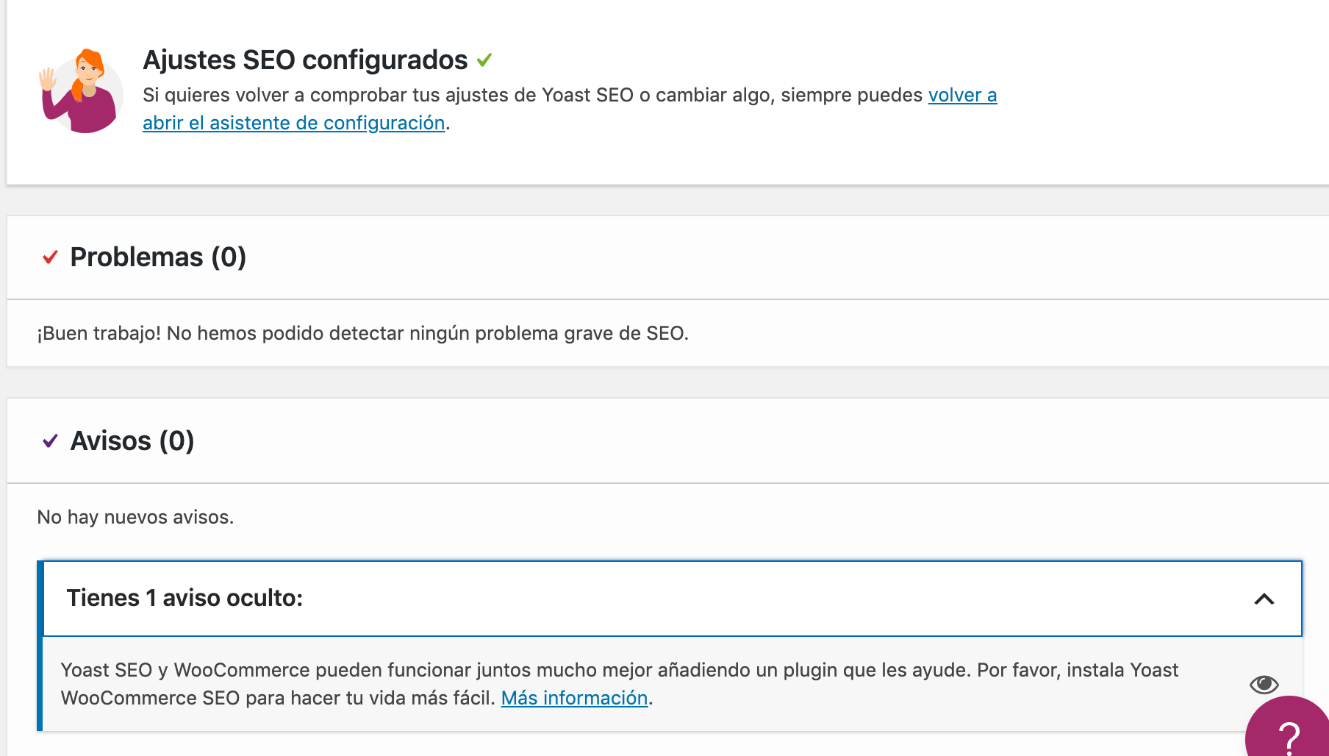Click the Yoast WooCommerce SEO notice text
The image size is (1329, 756).
point(619,684)
